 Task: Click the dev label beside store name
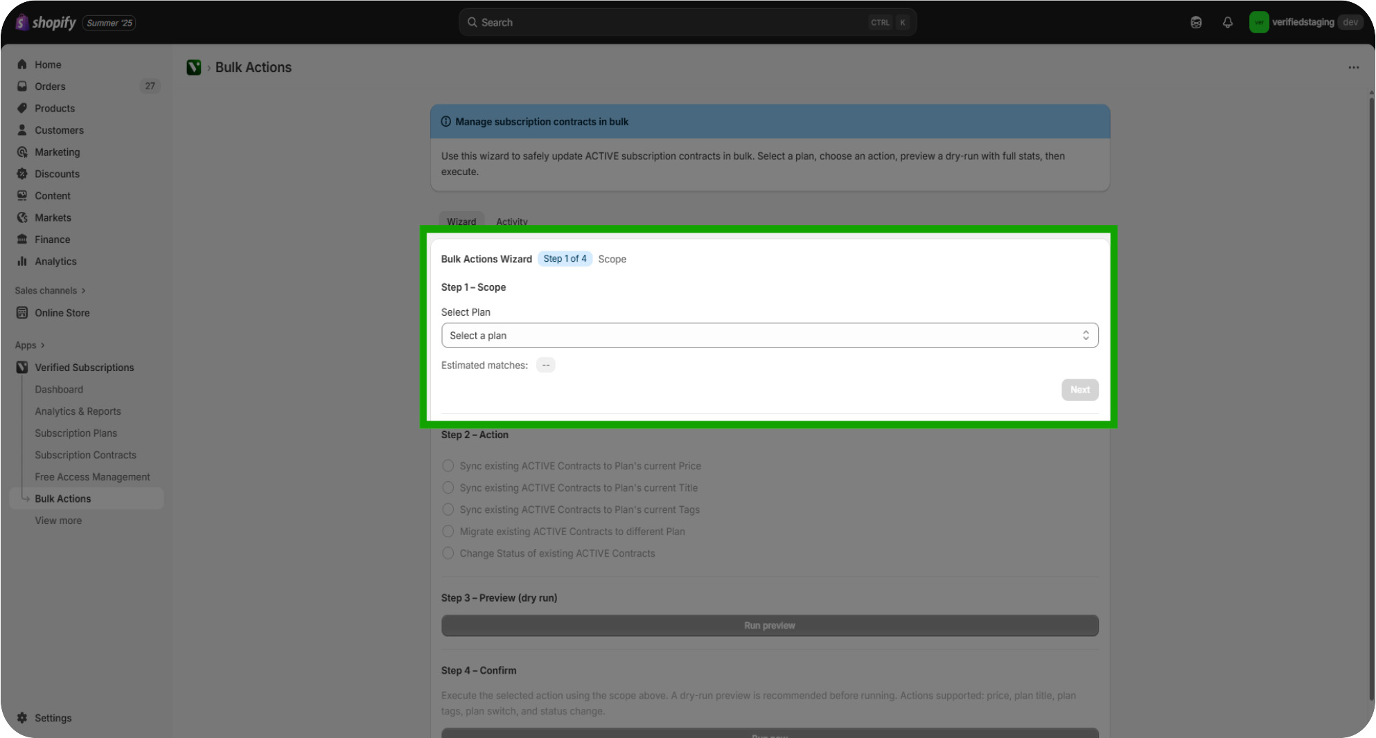[1350, 22]
